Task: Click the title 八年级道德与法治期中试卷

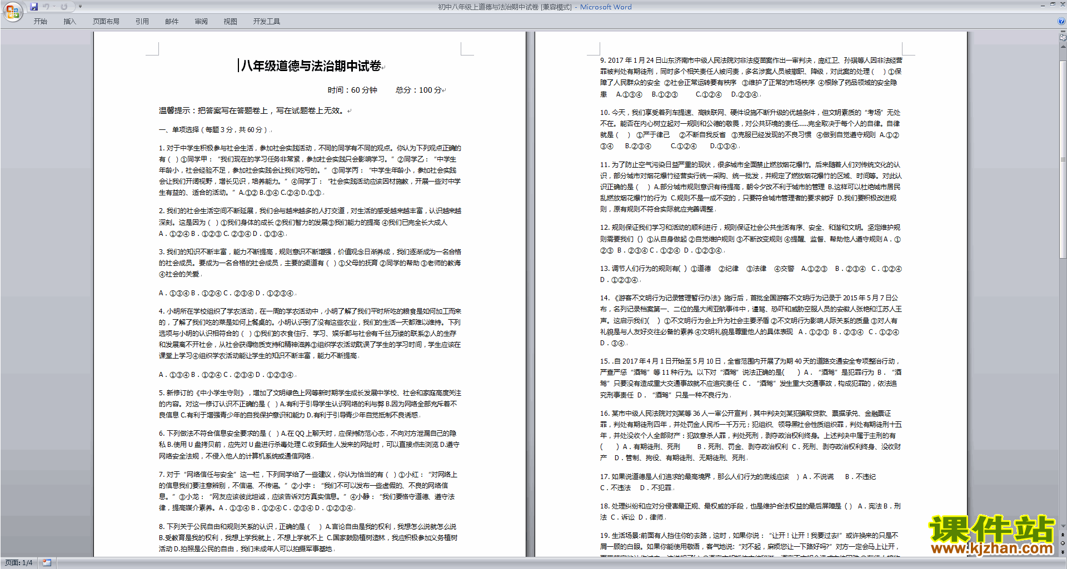Action: 311,66
